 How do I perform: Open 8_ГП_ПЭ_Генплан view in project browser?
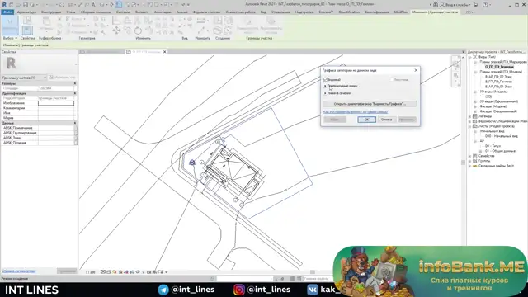point(498,82)
